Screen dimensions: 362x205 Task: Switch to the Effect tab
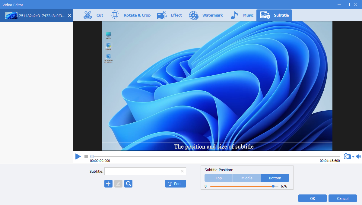point(170,15)
